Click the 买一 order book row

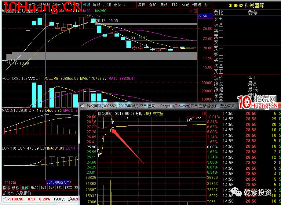(218, 48)
